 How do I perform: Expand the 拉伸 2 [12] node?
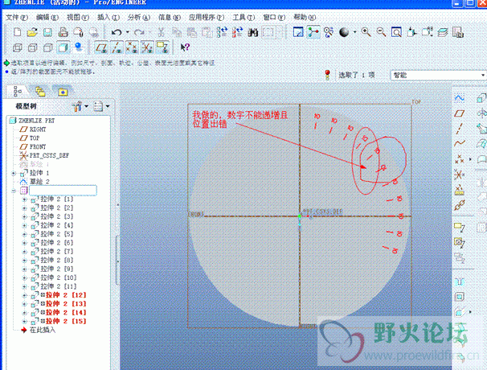[x=25, y=295]
